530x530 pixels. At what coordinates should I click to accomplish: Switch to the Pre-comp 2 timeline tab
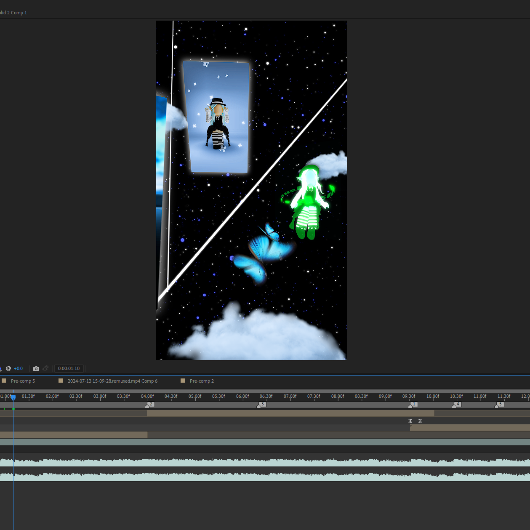click(202, 381)
